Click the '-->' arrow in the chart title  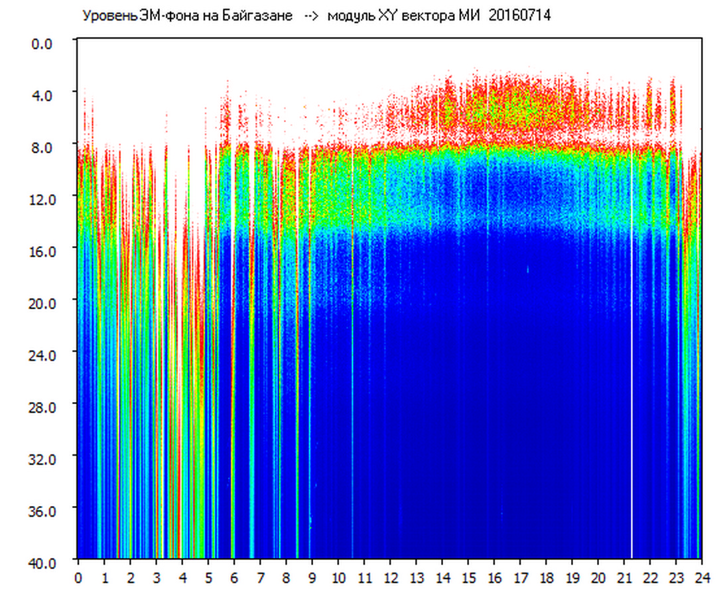[310, 16]
